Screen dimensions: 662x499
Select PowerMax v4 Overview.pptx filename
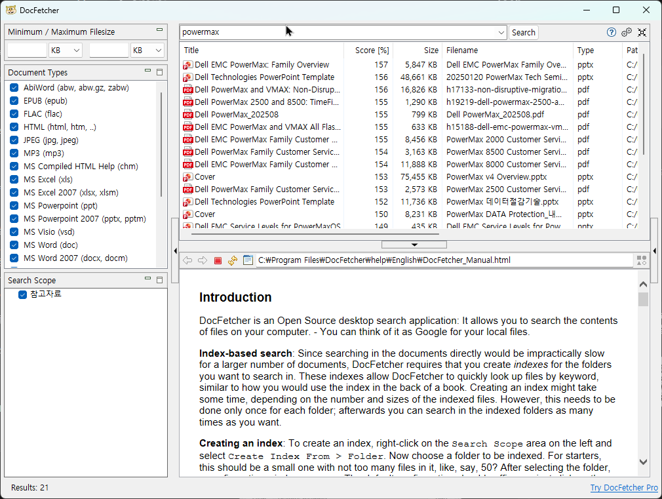point(497,177)
